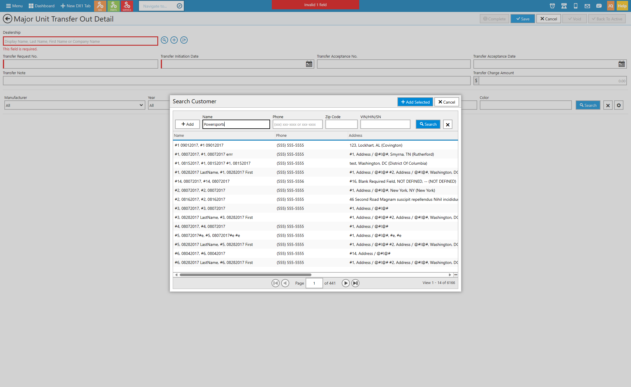The height and width of the screenshot is (387, 631).
Task: Select row #2, 08162017, #2, 08162017
Action: [315, 199]
